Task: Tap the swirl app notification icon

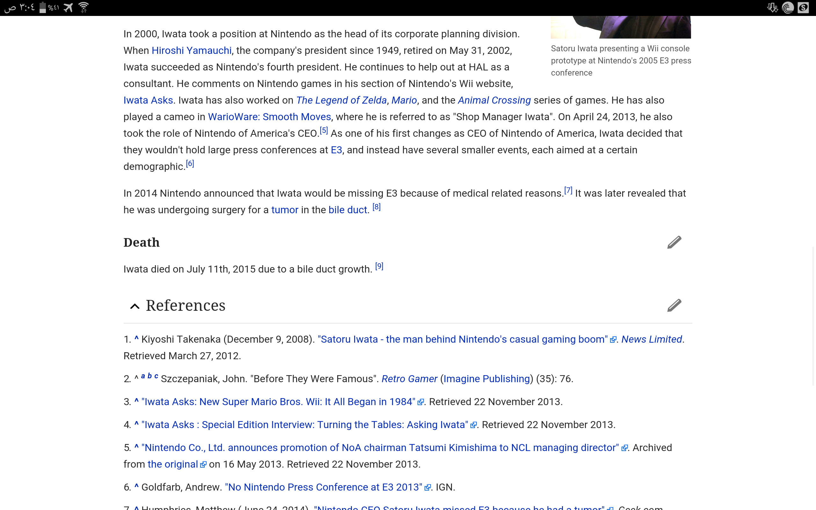Action: coord(788,7)
